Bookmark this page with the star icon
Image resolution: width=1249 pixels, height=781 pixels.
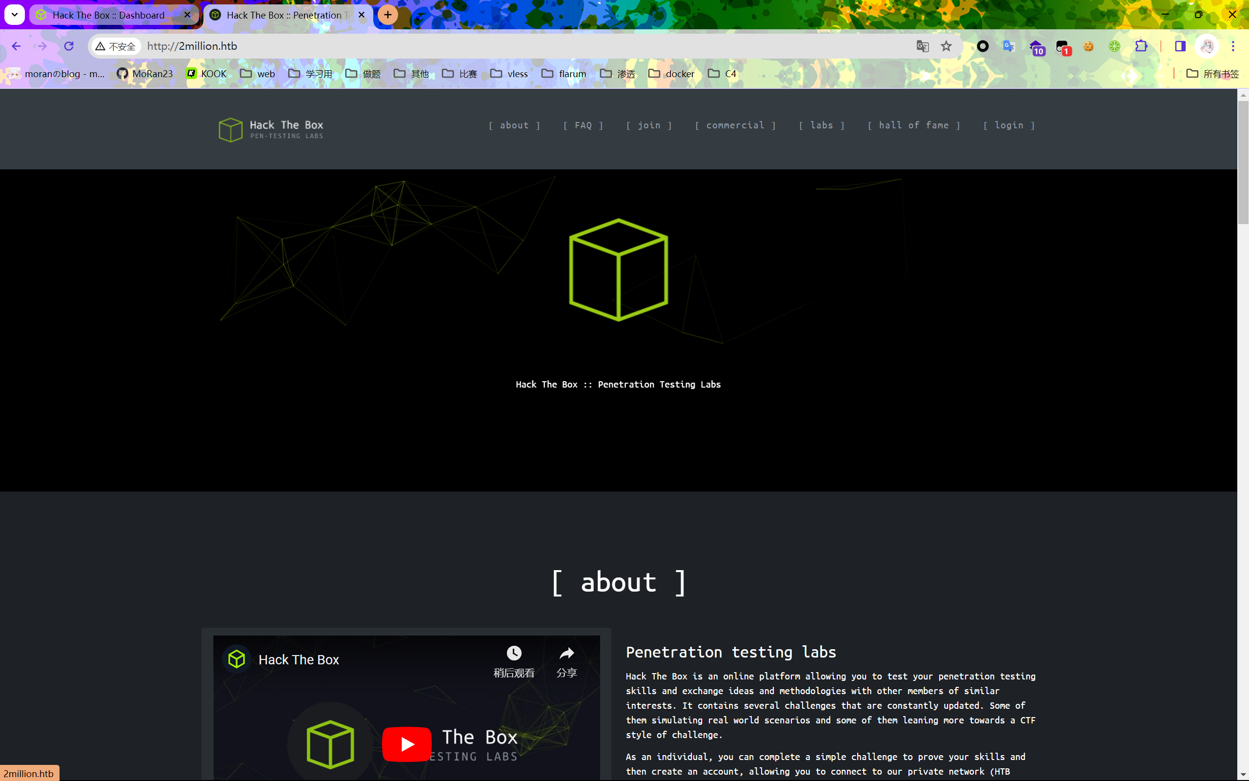pyautogui.click(x=946, y=46)
